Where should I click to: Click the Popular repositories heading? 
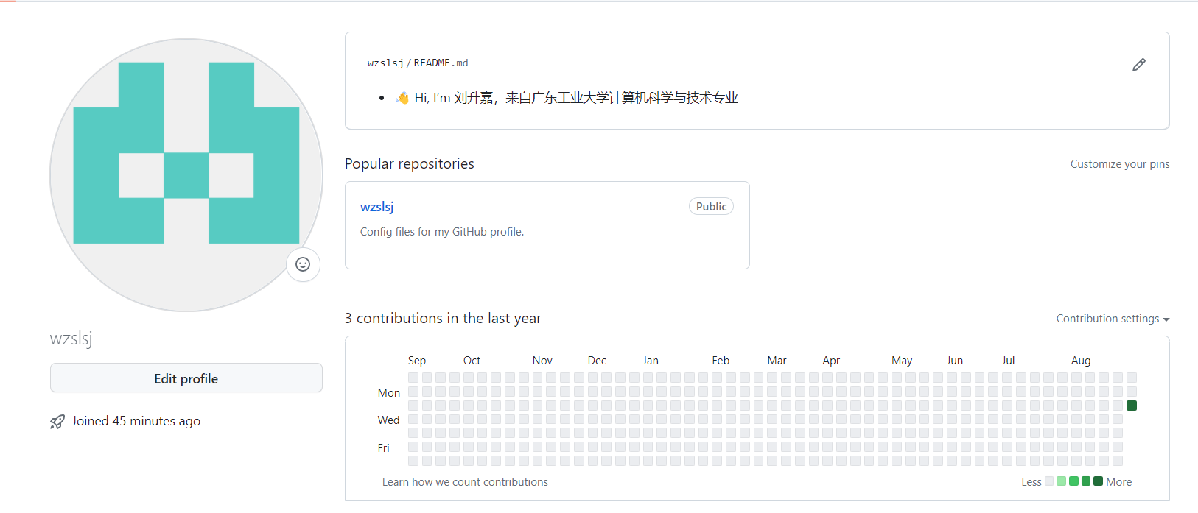point(410,164)
